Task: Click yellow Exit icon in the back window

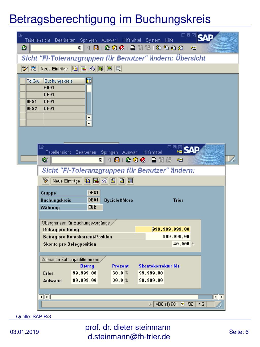Action: click(x=115, y=48)
